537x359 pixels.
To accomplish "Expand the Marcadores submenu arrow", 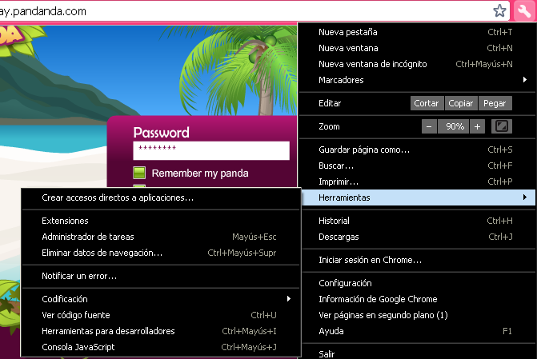I will [525, 80].
